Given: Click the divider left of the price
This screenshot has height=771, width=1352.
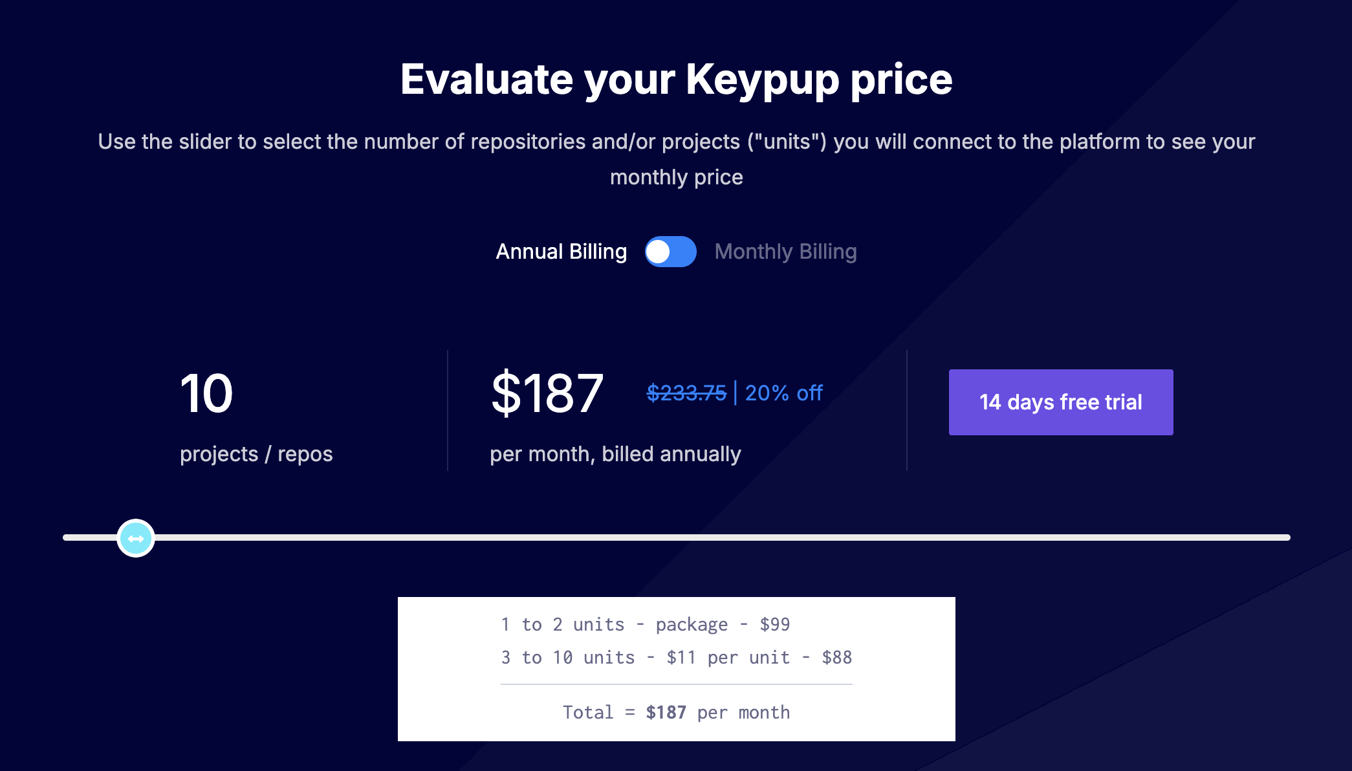Looking at the screenshot, I should 447,410.
